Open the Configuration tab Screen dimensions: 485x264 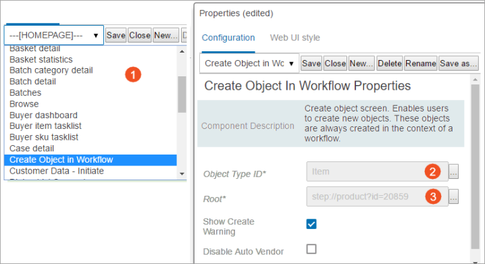click(x=228, y=38)
